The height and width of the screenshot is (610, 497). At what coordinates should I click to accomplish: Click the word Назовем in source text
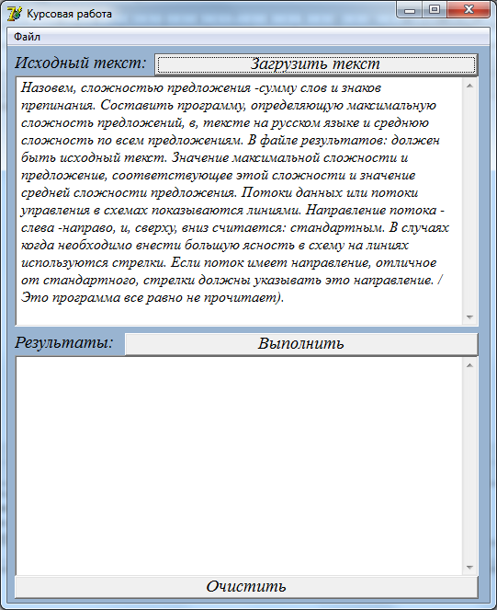click(x=49, y=88)
